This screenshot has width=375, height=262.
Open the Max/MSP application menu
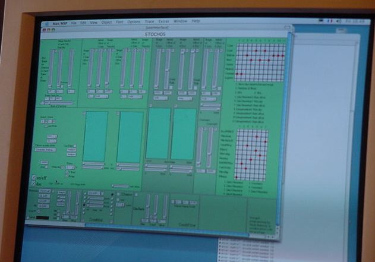point(60,23)
